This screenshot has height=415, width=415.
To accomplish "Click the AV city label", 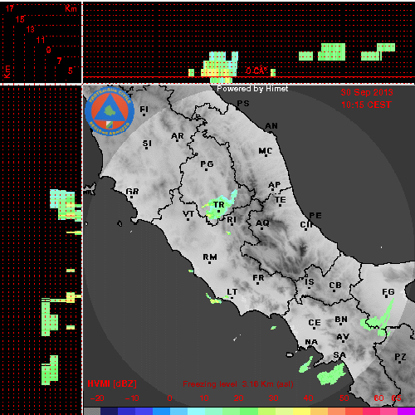I will (343, 337).
